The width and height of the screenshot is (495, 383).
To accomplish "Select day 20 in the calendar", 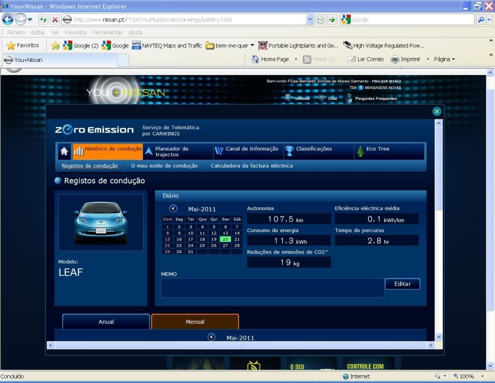I will click(x=225, y=239).
